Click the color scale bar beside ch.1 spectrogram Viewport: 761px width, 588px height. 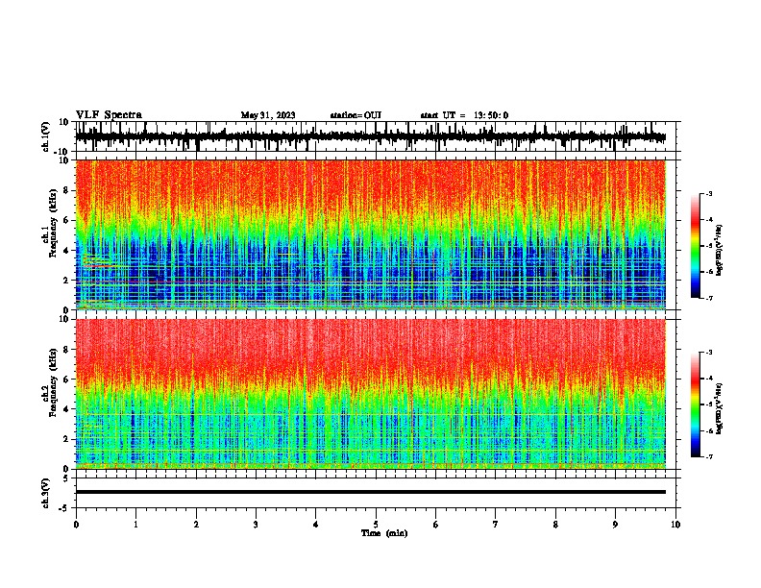(696, 246)
